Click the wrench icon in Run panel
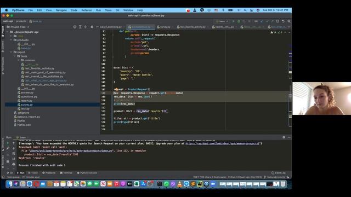The width and height of the screenshot is (351, 197). coord(8,148)
